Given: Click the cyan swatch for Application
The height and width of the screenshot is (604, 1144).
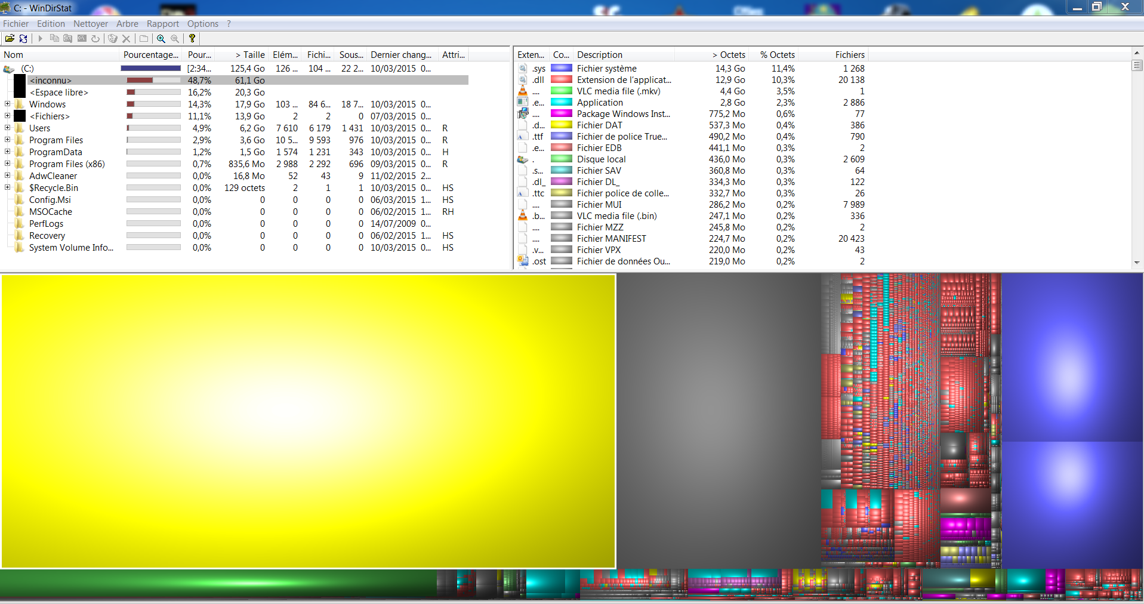Looking at the screenshot, I should [562, 103].
